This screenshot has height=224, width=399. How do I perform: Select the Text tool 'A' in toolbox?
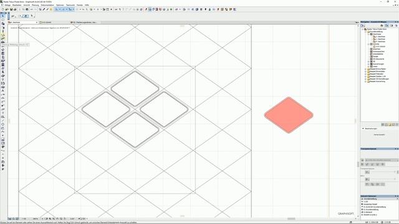(x=2, y=91)
